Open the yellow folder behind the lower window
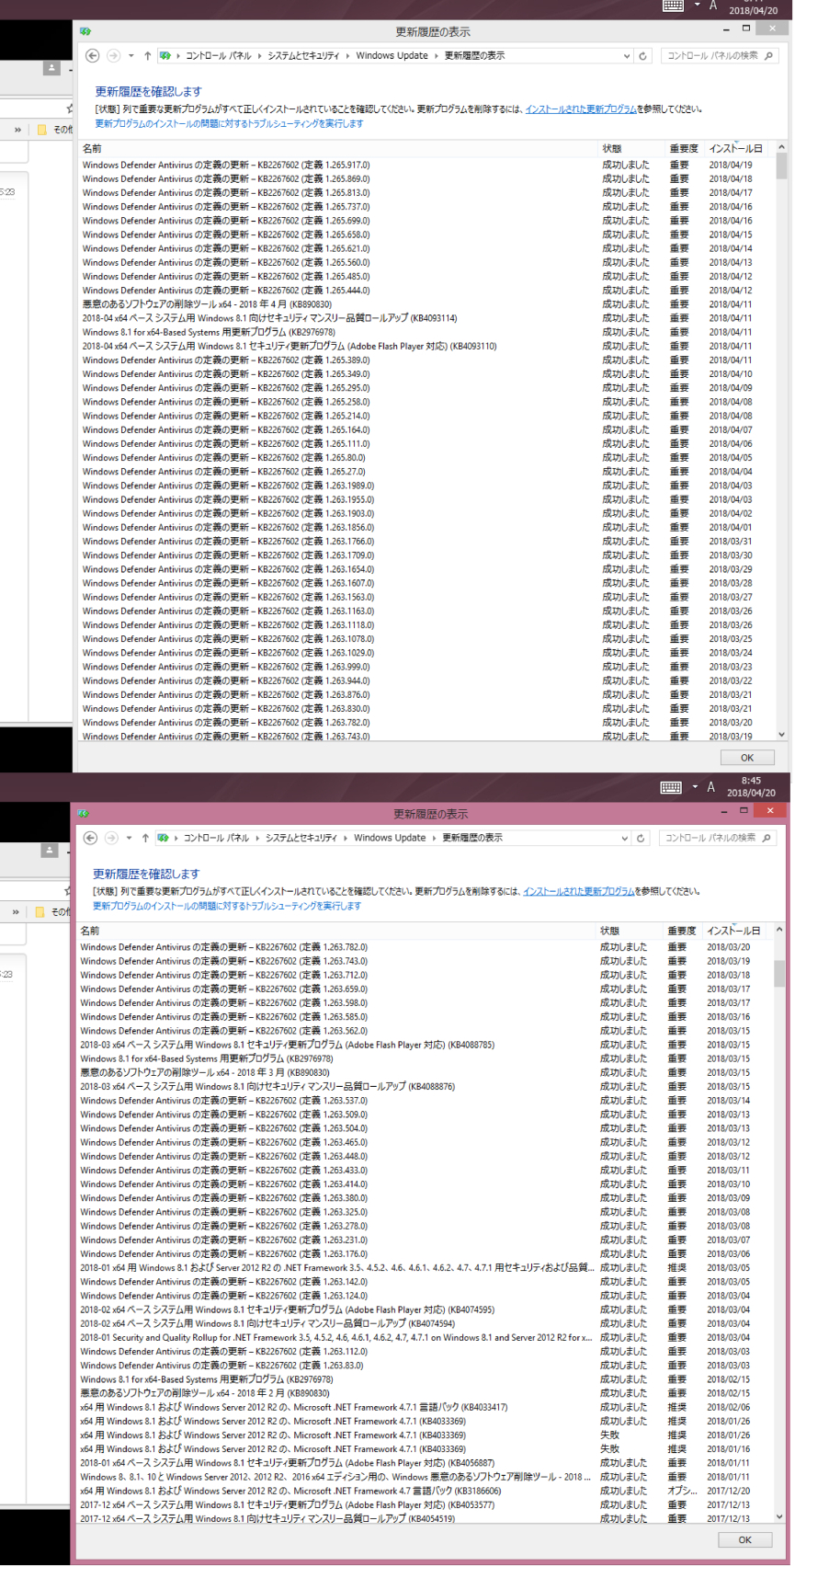This screenshot has height=1578, width=829. [x=40, y=912]
